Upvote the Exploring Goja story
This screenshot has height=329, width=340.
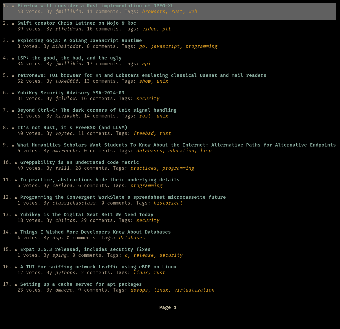[x=13, y=41]
